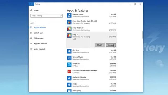Click the Fiery Color Profiler Suite icon
168x95 pixels.
(x=69, y=22)
